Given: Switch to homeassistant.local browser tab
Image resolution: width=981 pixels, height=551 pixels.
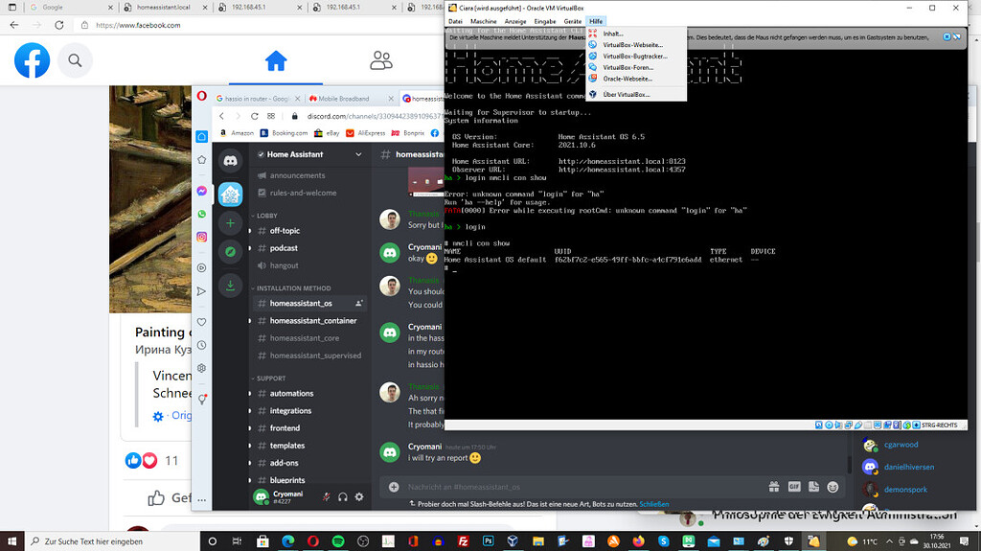Looking at the screenshot, I should [x=165, y=8].
